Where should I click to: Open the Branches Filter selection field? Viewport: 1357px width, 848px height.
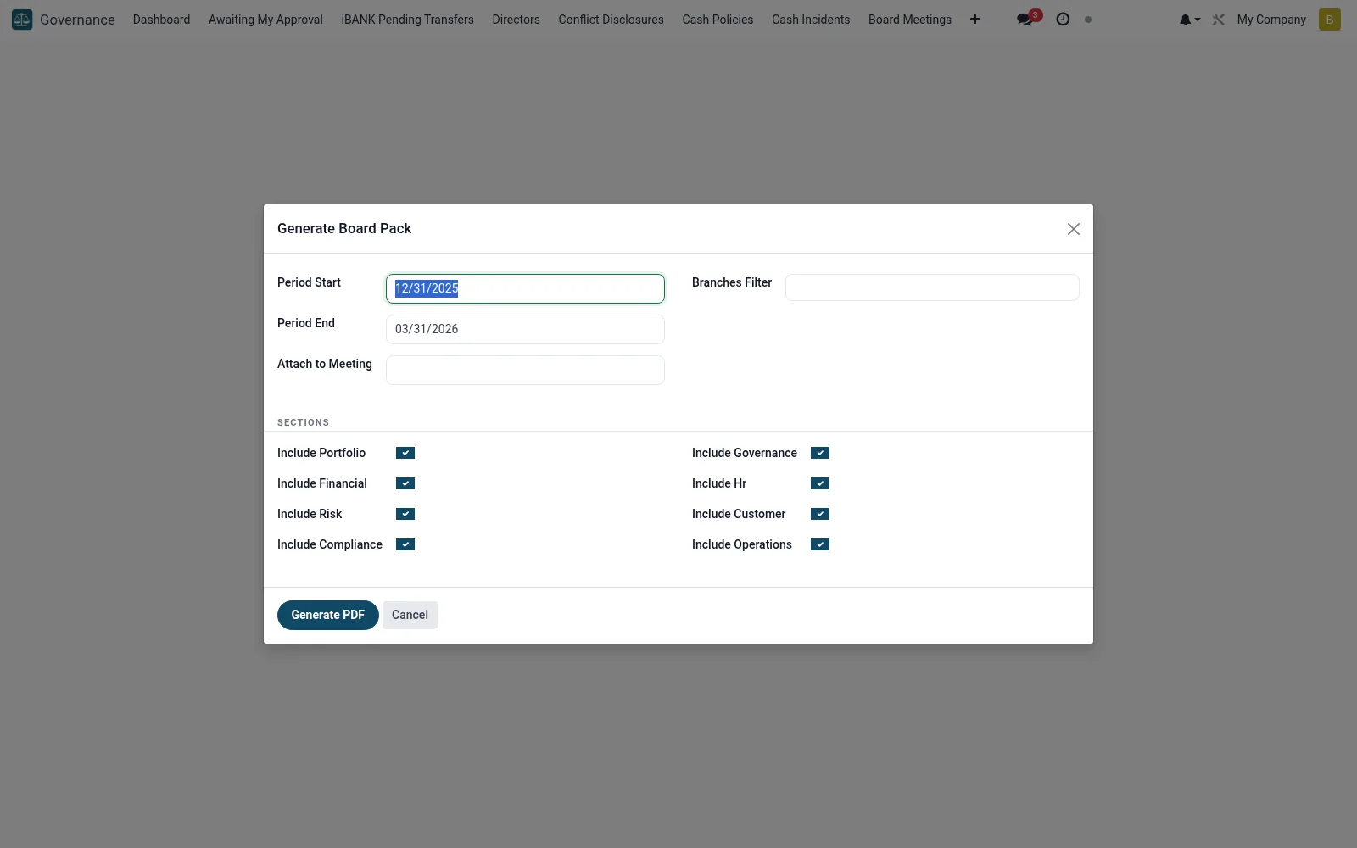click(932, 287)
